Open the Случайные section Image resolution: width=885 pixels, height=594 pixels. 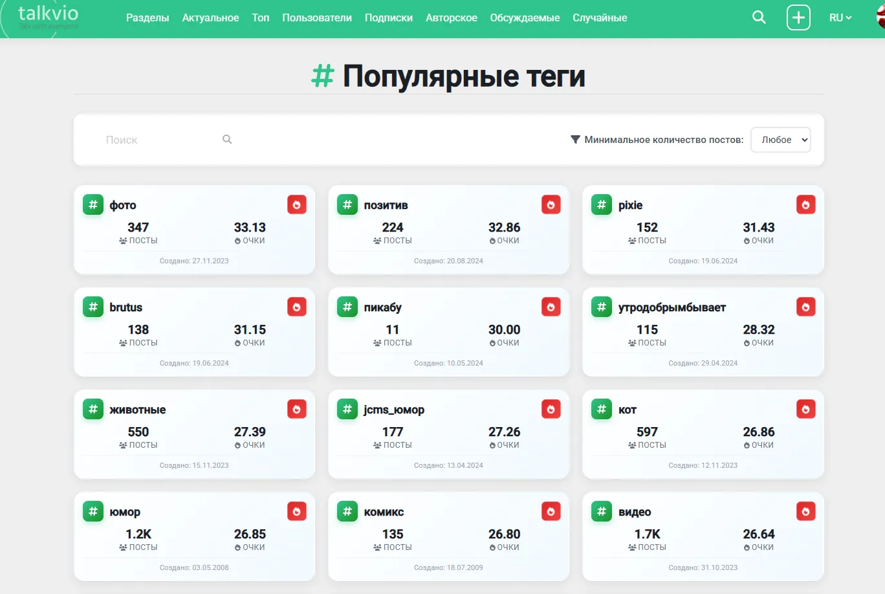tap(600, 17)
